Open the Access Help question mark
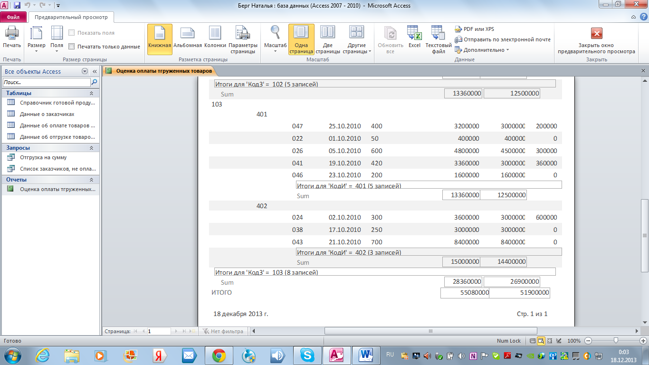Image resolution: width=649 pixels, height=365 pixels. (643, 17)
